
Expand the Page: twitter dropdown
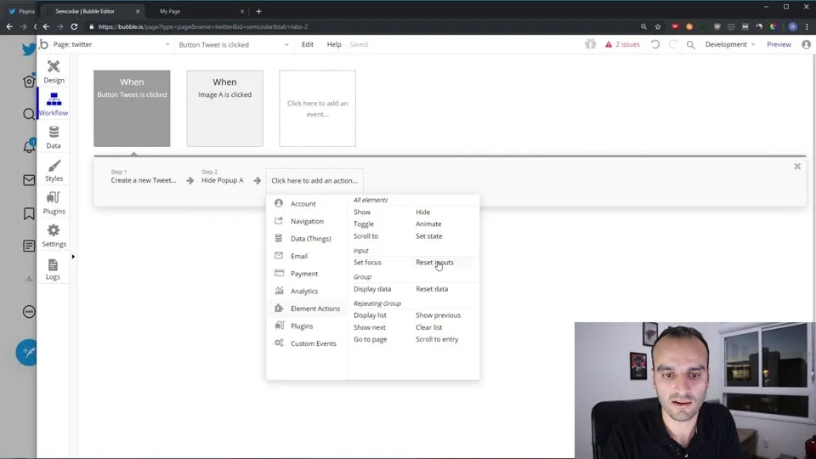110,44
